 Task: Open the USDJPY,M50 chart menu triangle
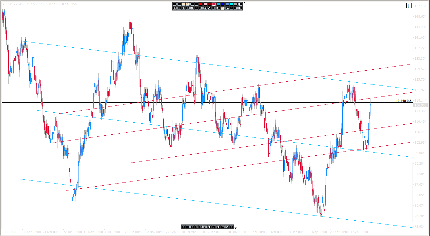(4, 4)
